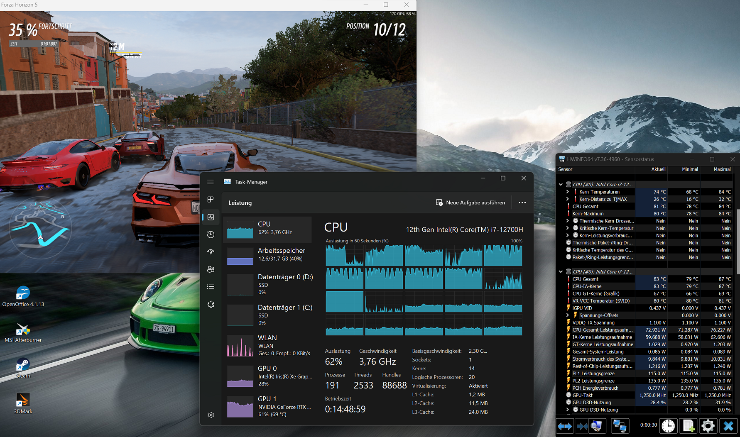Screen dimensions: 740x437
Task: Click the HWiNFO64 app icon in its title bar
Action: (x=562, y=159)
